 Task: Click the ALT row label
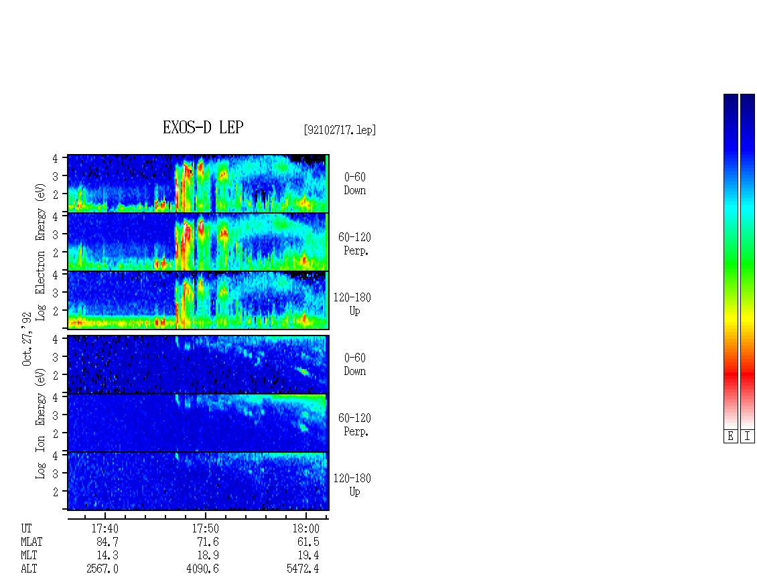click(29, 569)
